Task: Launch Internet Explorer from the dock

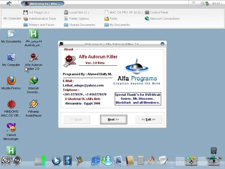Action: (96, 160)
